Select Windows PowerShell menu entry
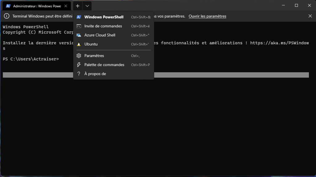Viewport: 316px width, 177px height. [114, 17]
